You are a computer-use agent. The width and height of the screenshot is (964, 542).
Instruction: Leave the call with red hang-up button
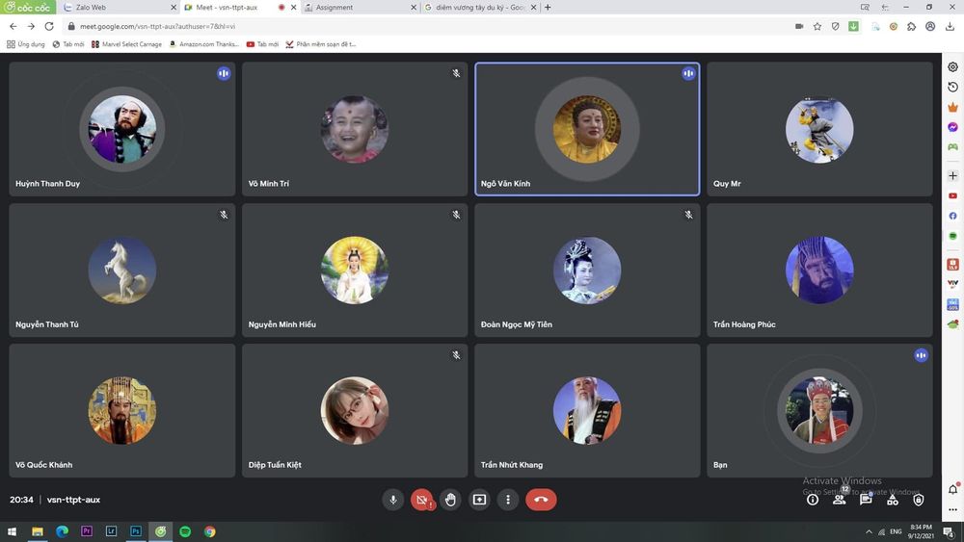541,500
